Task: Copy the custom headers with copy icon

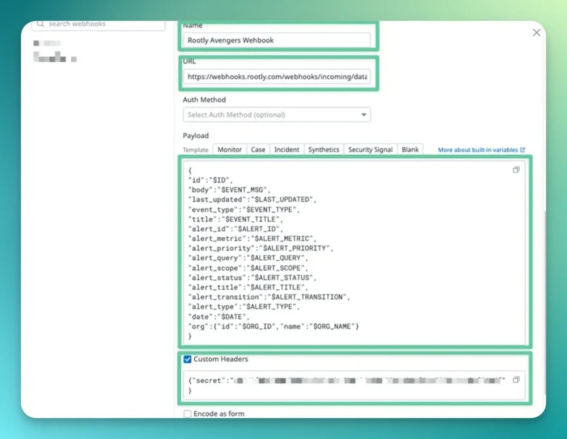Action: 516,380
